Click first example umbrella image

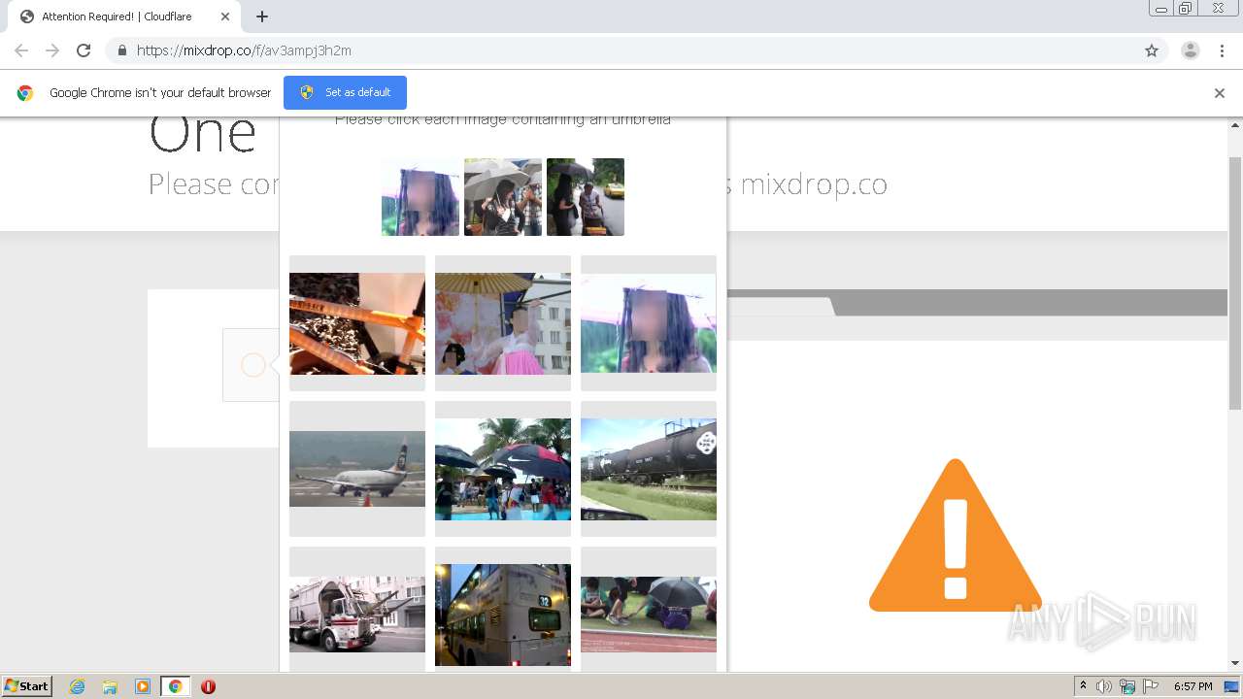420,197
